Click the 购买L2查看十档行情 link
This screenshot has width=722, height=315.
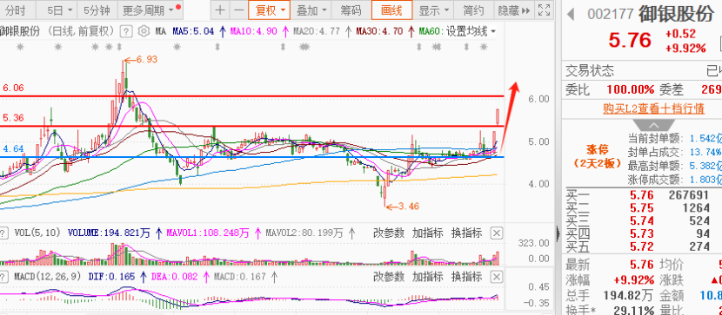(654, 108)
